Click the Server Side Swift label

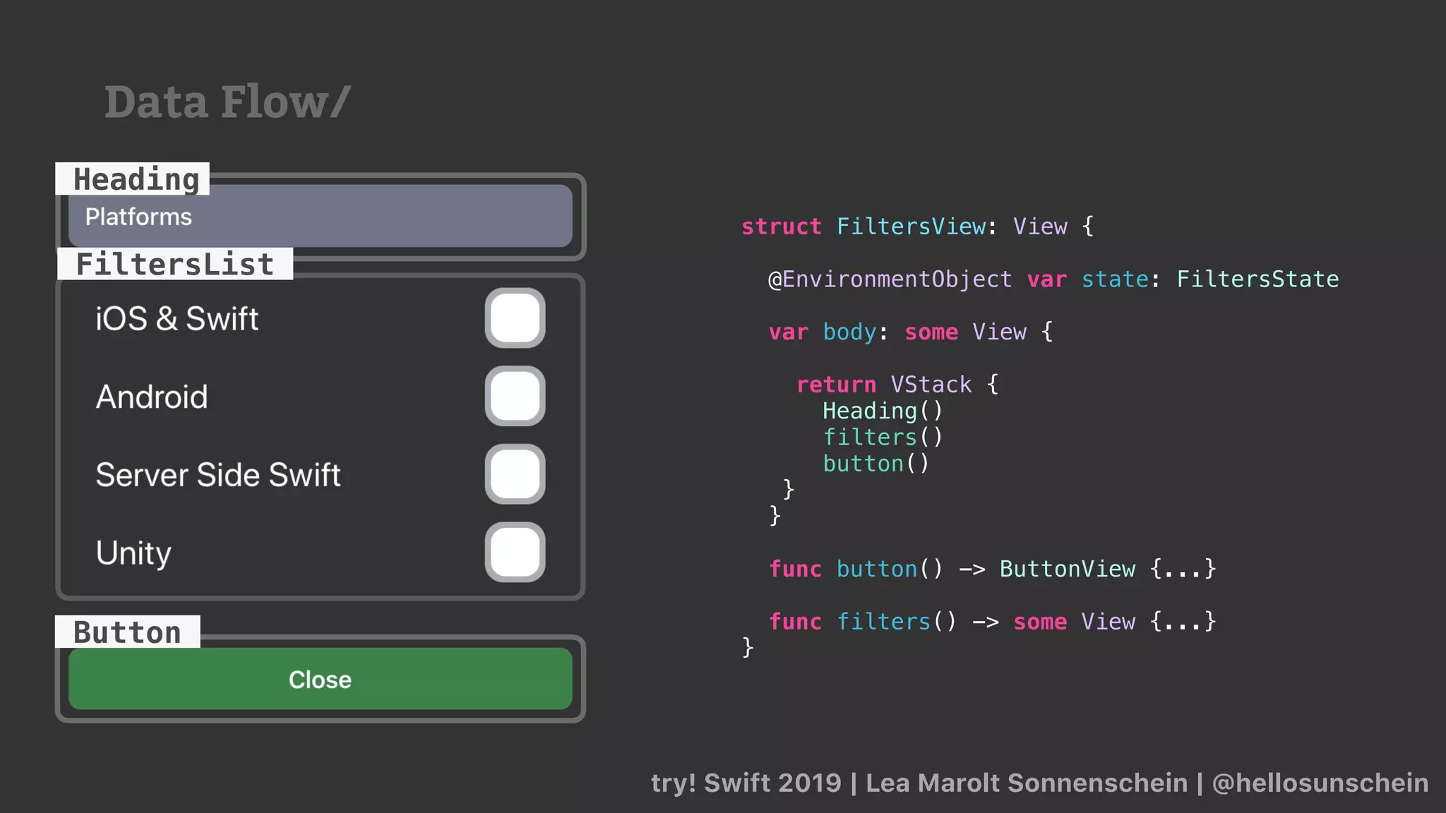[x=218, y=475]
